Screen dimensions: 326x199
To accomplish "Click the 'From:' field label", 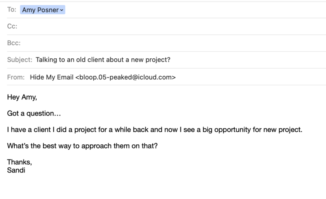I will pyautogui.click(x=16, y=77).
